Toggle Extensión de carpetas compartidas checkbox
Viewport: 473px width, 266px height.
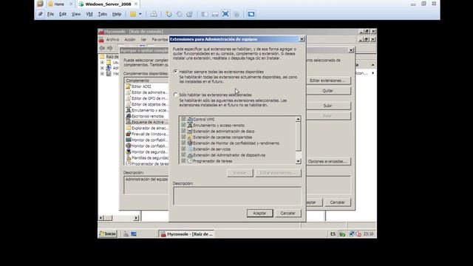pos(183,137)
